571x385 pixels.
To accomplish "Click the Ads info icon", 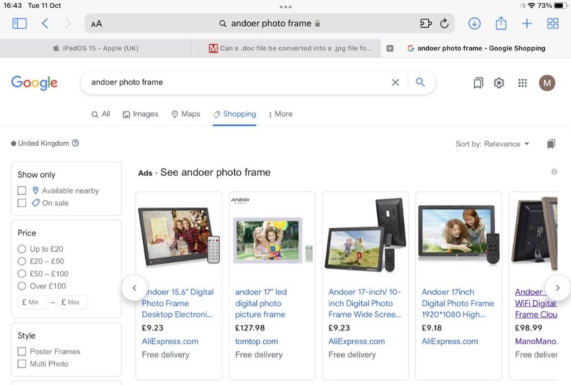I will 554,171.
